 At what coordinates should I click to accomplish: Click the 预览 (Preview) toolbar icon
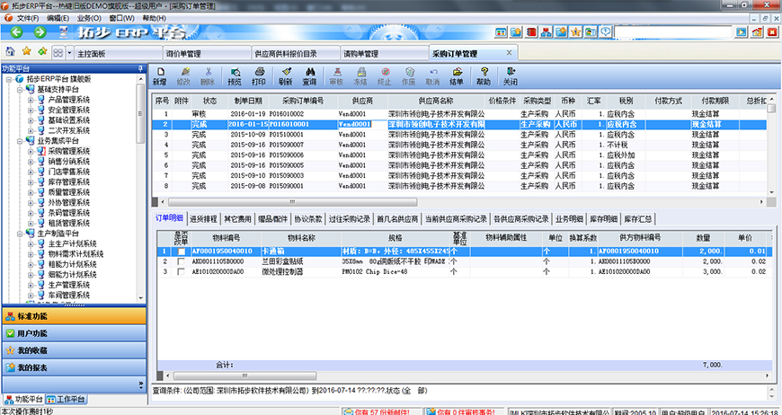click(x=235, y=75)
